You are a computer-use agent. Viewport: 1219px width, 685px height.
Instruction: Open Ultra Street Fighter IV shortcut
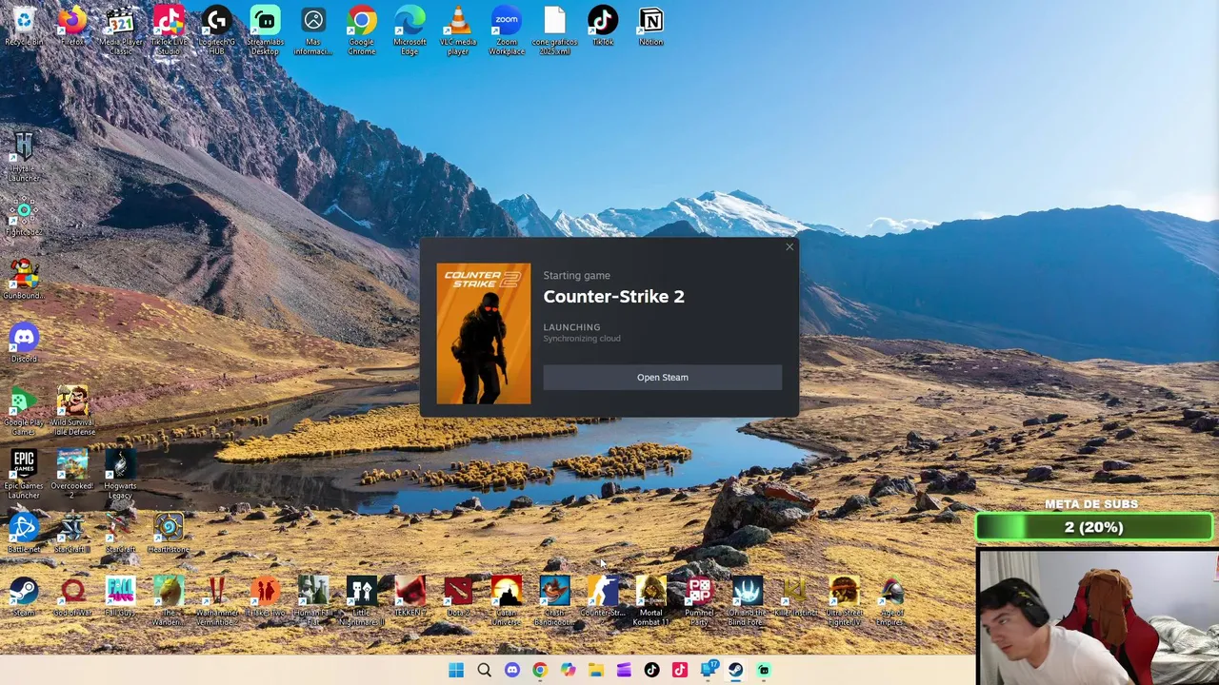point(844,601)
